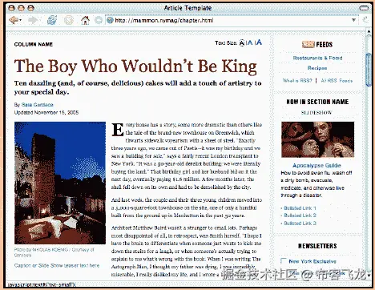Image resolution: width=375 pixels, height=290 pixels.
Task: Click the URL address field
Action: tap(232, 20)
